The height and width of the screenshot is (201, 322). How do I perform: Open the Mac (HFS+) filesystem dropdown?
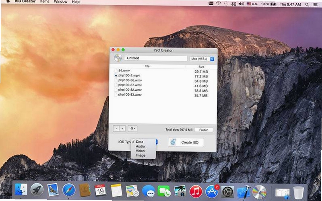(x=202, y=59)
